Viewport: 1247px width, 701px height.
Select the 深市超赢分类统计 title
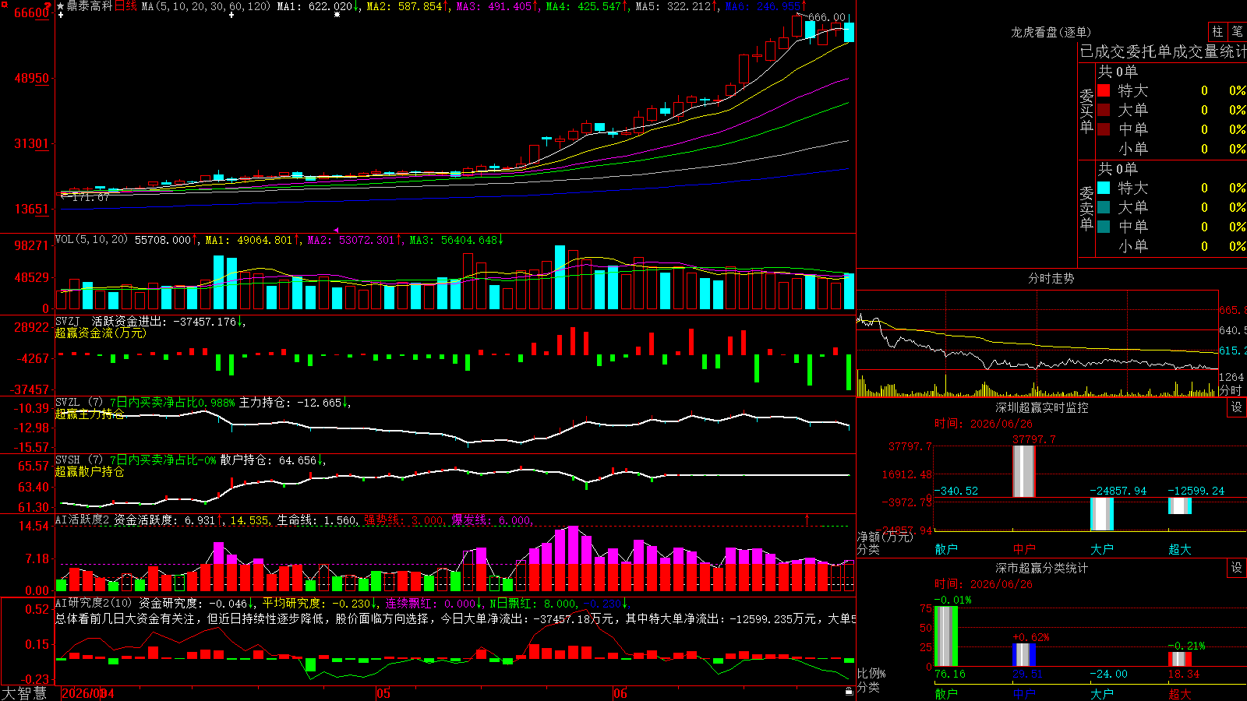point(1042,568)
